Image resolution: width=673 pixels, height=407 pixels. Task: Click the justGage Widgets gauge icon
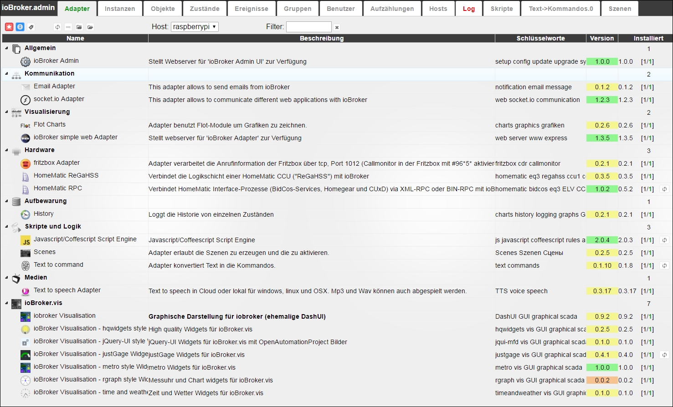coord(26,355)
